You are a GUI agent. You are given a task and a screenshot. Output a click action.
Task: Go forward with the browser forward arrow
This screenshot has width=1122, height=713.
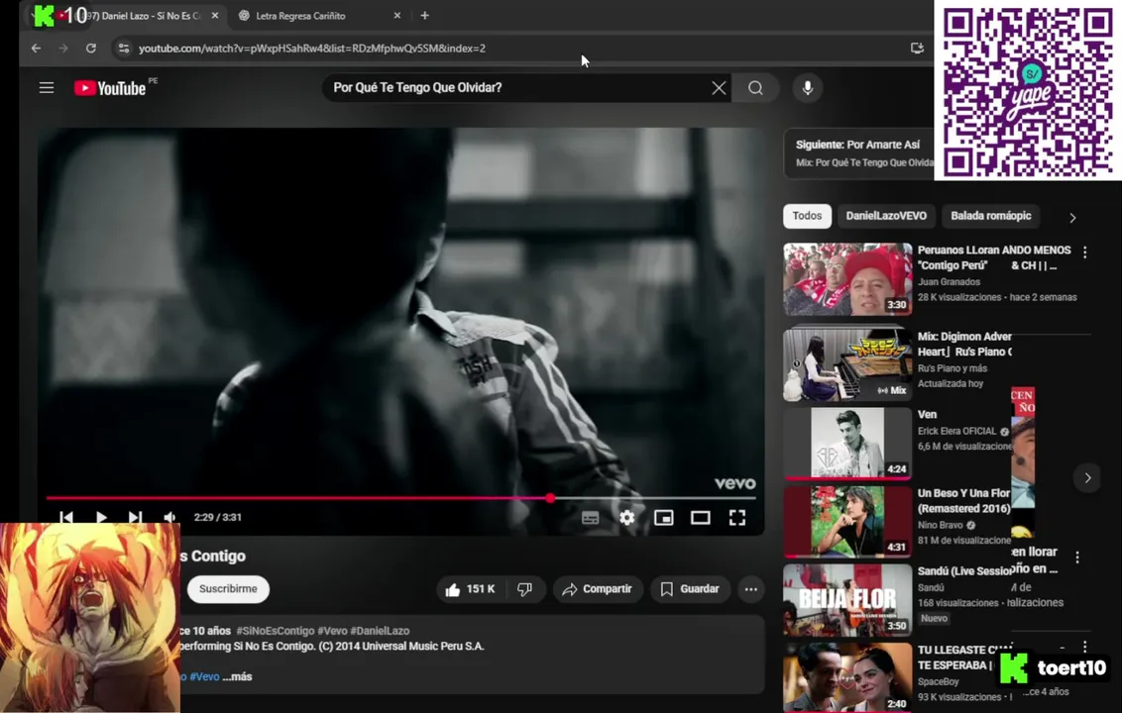pyautogui.click(x=63, y=48)
